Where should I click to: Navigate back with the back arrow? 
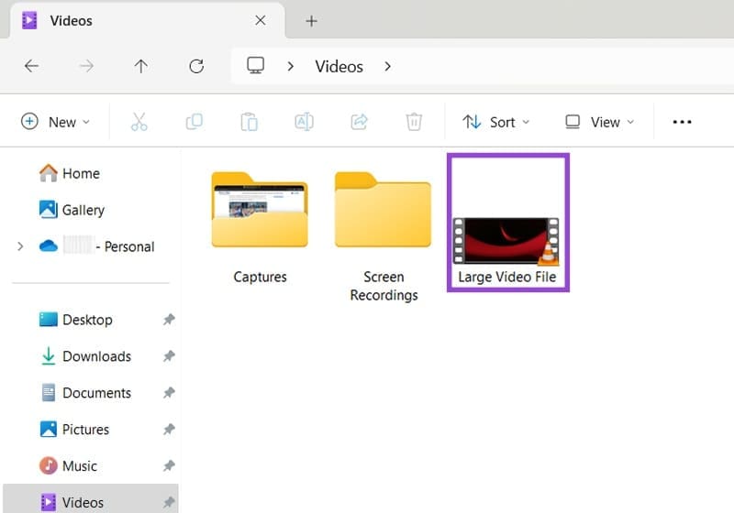(x=31, y=66)
